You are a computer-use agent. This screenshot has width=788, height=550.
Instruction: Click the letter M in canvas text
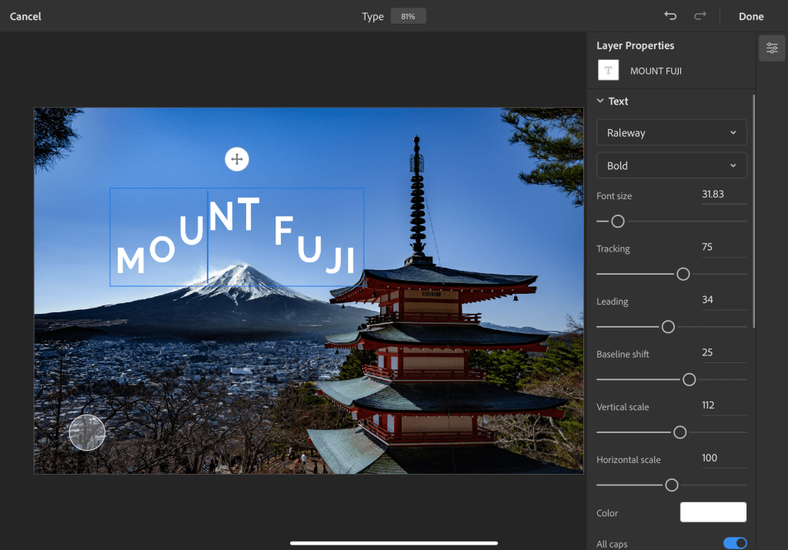[130, 260]
